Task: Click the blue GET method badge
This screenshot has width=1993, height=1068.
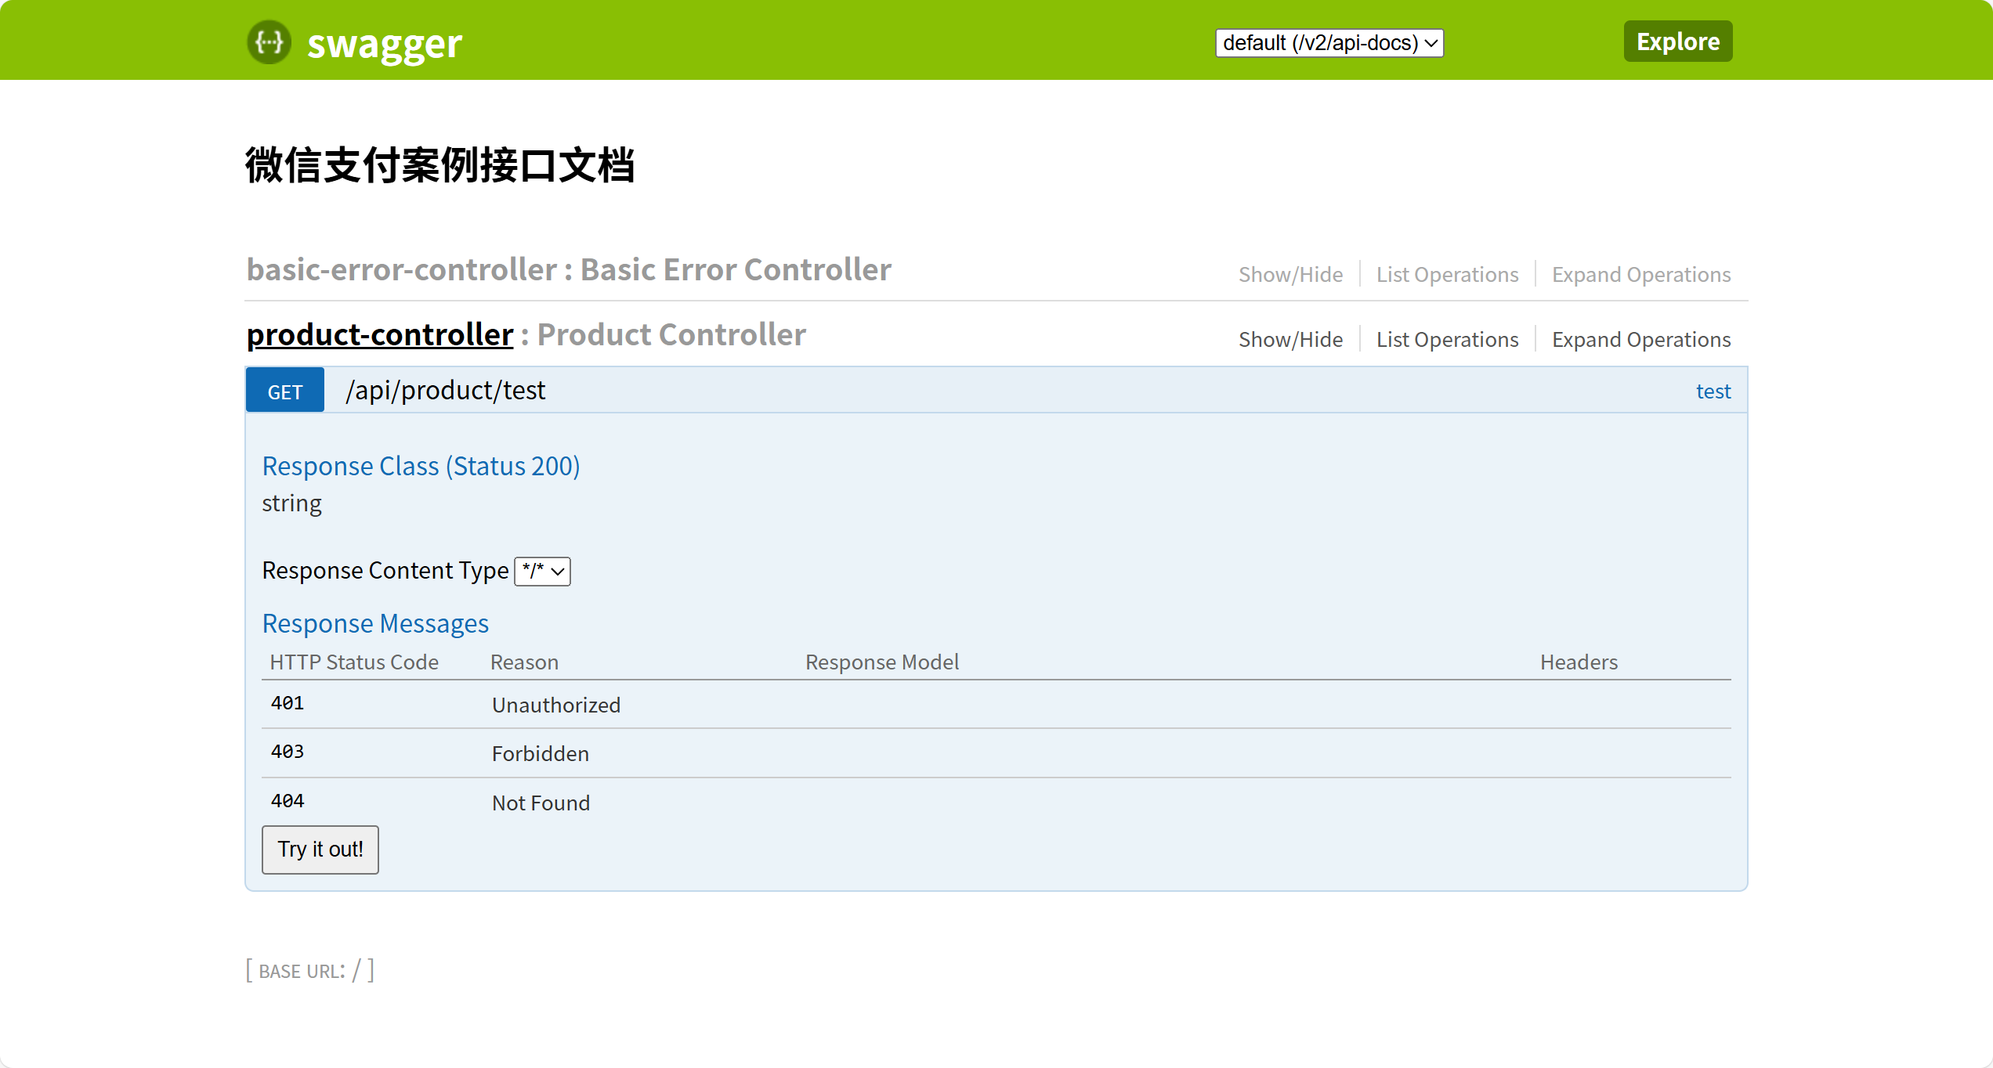Action: pos(285,391)
